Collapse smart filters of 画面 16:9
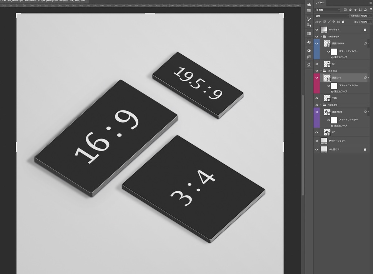The width and height of the screenshot is (373, 274). coord(369,112)
